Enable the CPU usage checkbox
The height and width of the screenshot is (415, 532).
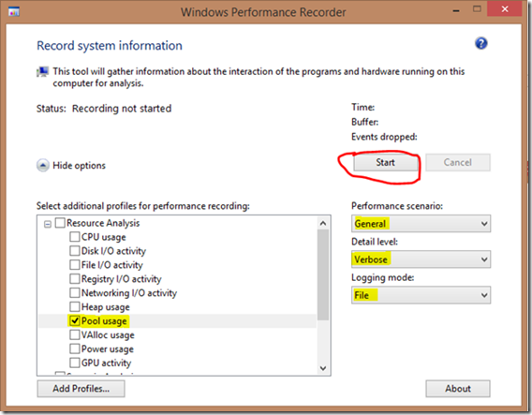75,236
